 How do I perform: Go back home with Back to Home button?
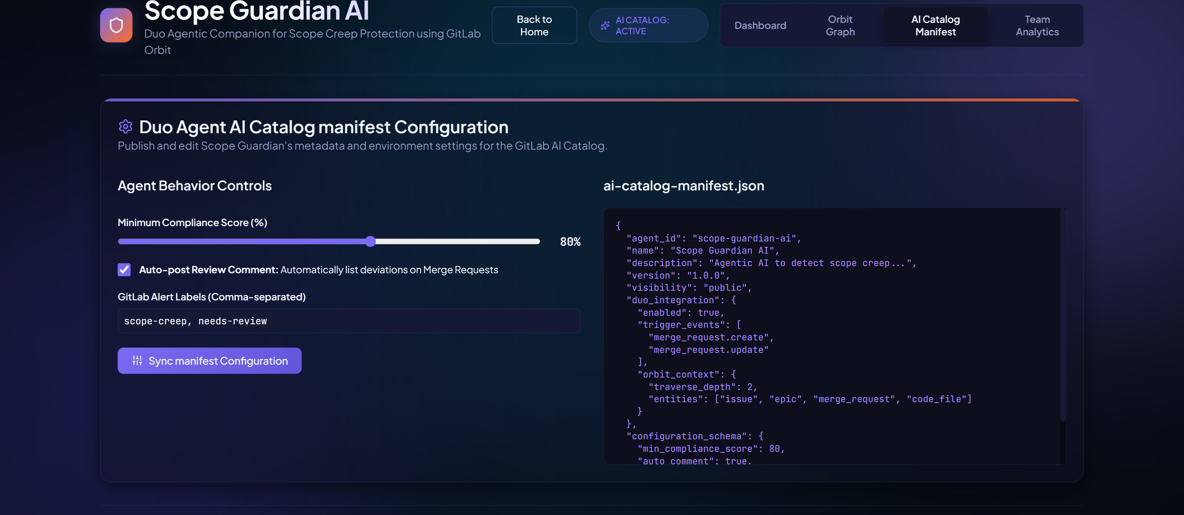click(534, 25)
